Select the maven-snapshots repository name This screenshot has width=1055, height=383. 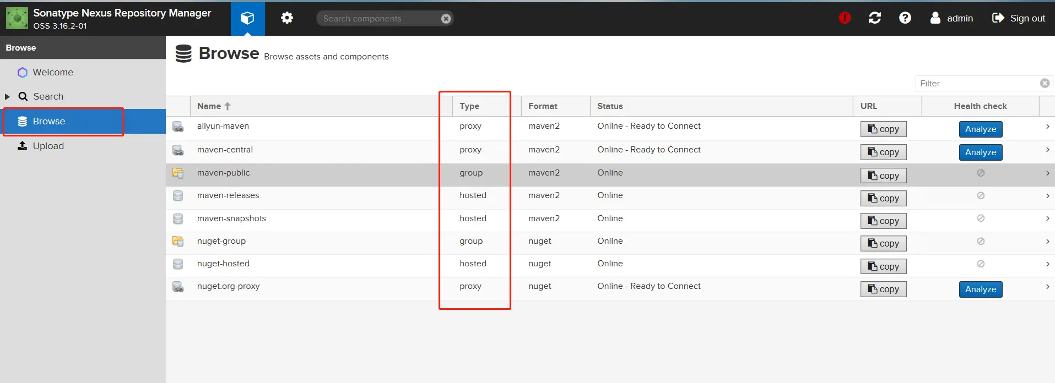click(231, 218)
